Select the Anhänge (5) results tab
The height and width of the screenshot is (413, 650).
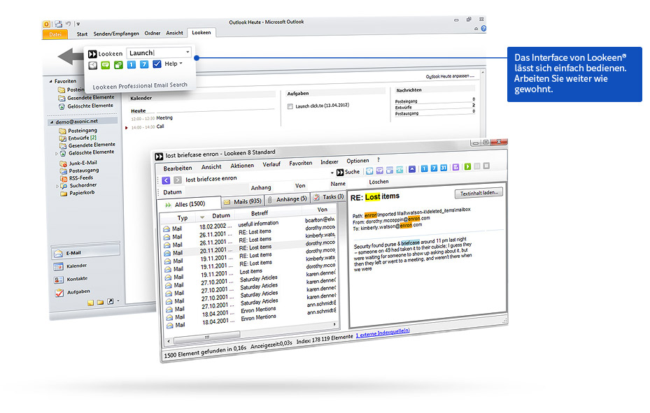pyautogui.click(x=288, y=199)
